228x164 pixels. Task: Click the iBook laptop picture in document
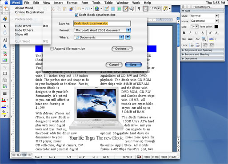point(96,109)
